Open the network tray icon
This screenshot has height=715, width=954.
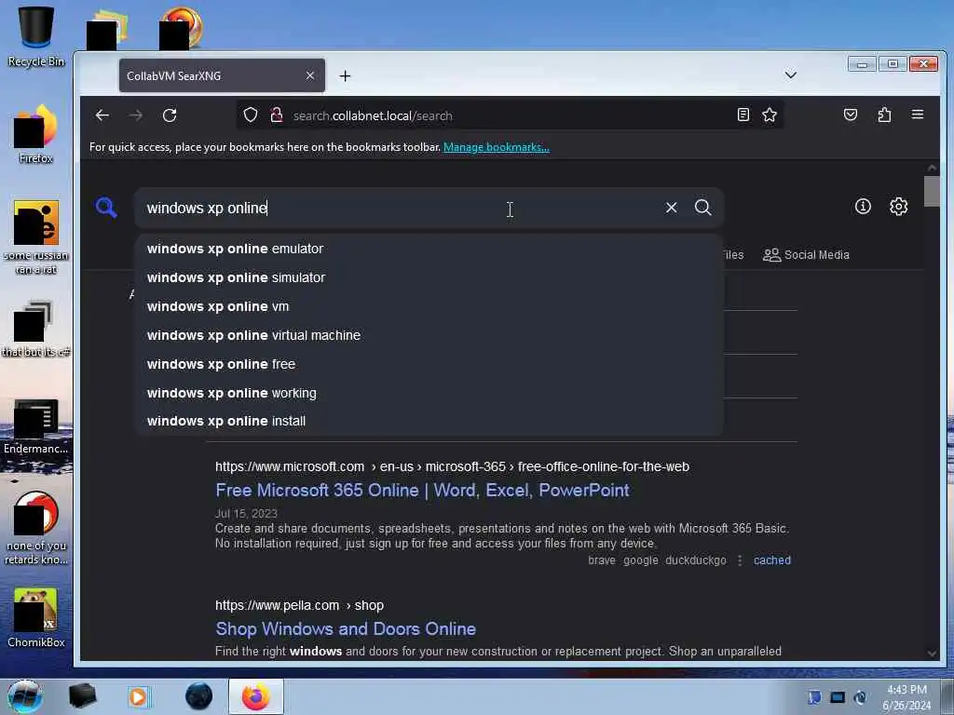click(x=838, y=697)
